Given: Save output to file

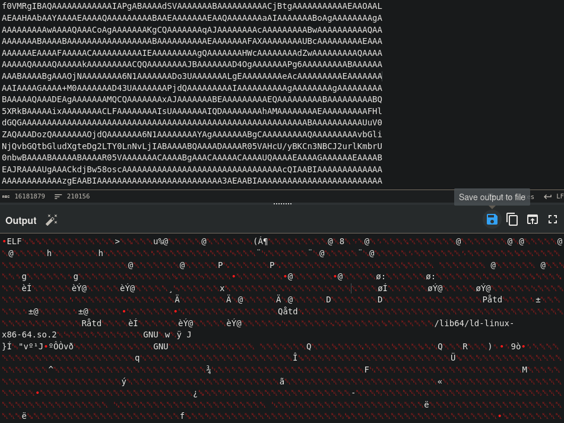Looking at the screenshot, I should pos(492,219).
